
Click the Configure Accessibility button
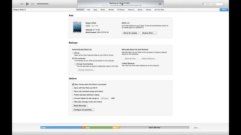83,110
